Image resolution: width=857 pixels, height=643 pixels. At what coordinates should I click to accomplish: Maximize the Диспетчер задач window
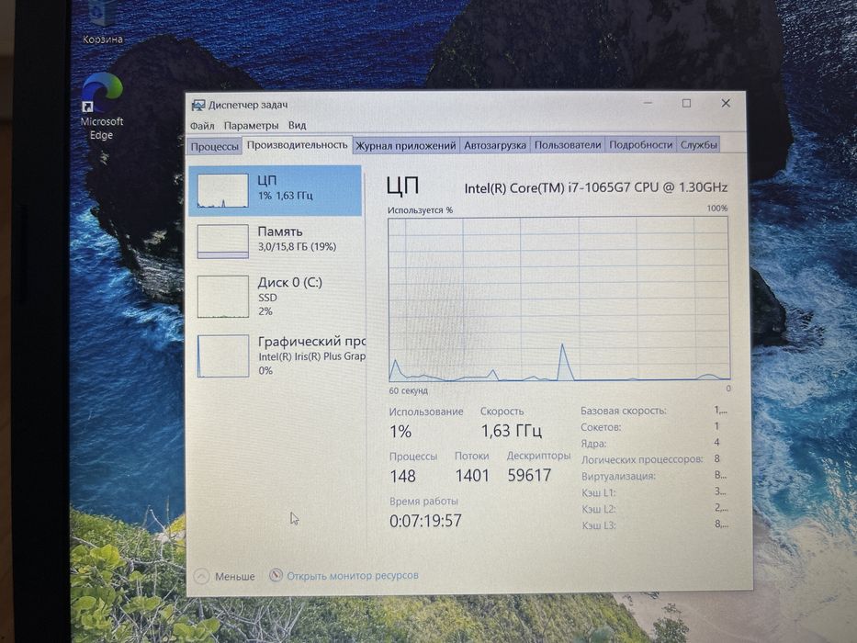click(x=686, y=103)
